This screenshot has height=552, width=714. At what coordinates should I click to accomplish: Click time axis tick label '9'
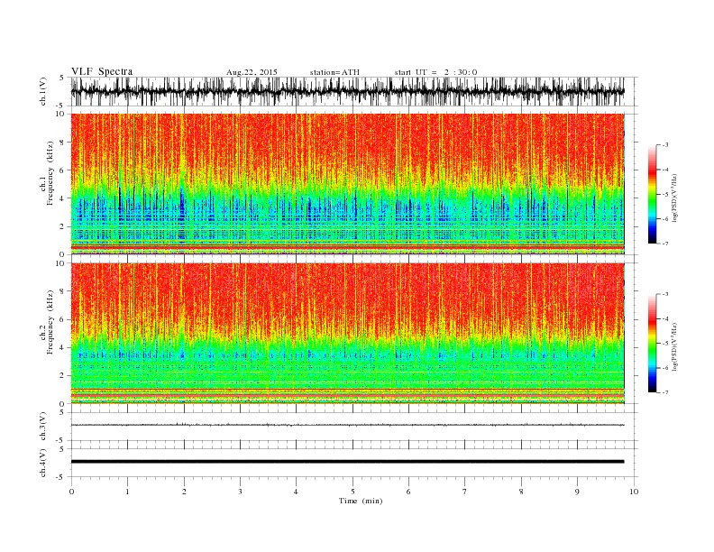tap(577, 492)
